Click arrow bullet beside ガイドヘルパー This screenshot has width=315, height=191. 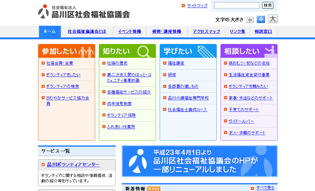click(225, 121)
